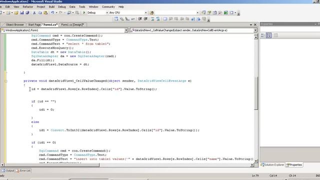Image resolution: width=320 pixels, height=180 pixels.
Task: Click the scroll up arrow of the code editor
Action: [256, 37]
